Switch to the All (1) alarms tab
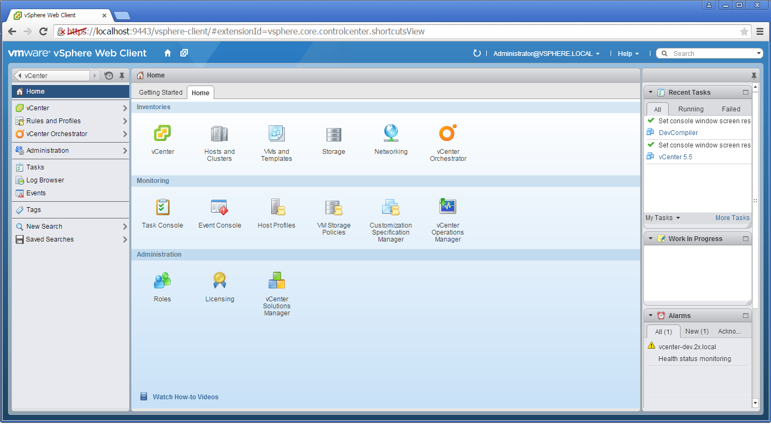This screenshot has height=424, width=771. click(x=663, y=331)
